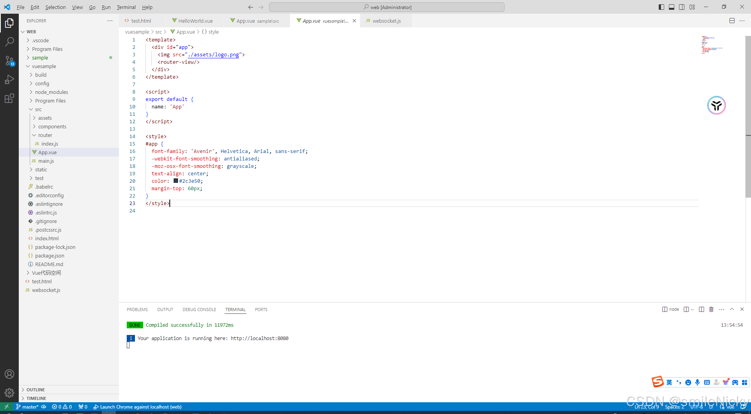Screen dimensions: 751x414
Task: Open the Accounts menu icon
Action: coord(9,374)
